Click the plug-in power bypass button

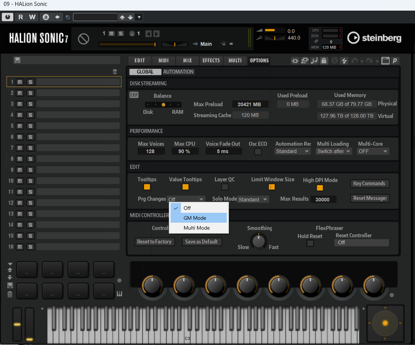coord(7,17)
